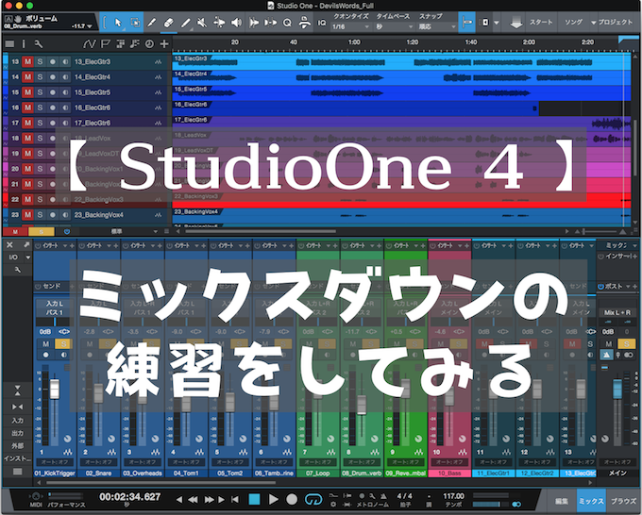
Task: Open the Marker track flag icon
Action: tap(105, 43)
